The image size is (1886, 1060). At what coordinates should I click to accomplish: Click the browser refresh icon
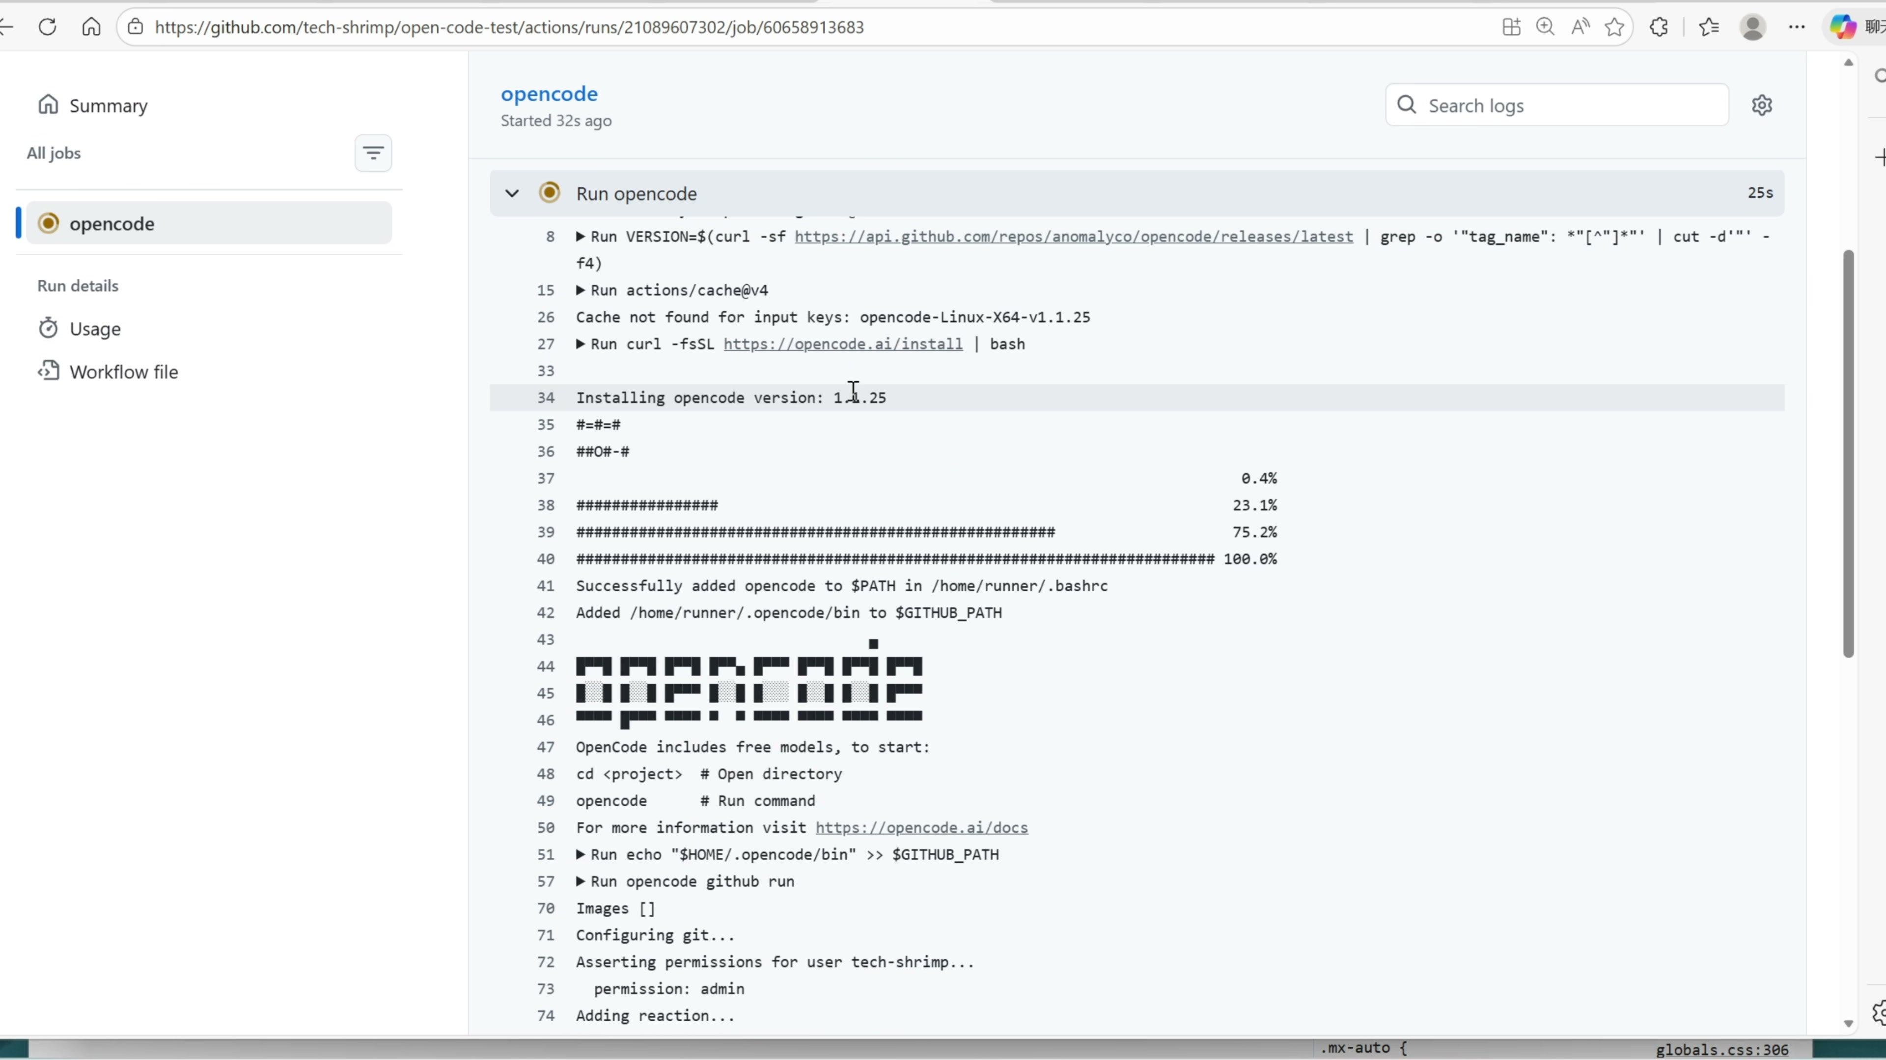[x=48, y=27]
